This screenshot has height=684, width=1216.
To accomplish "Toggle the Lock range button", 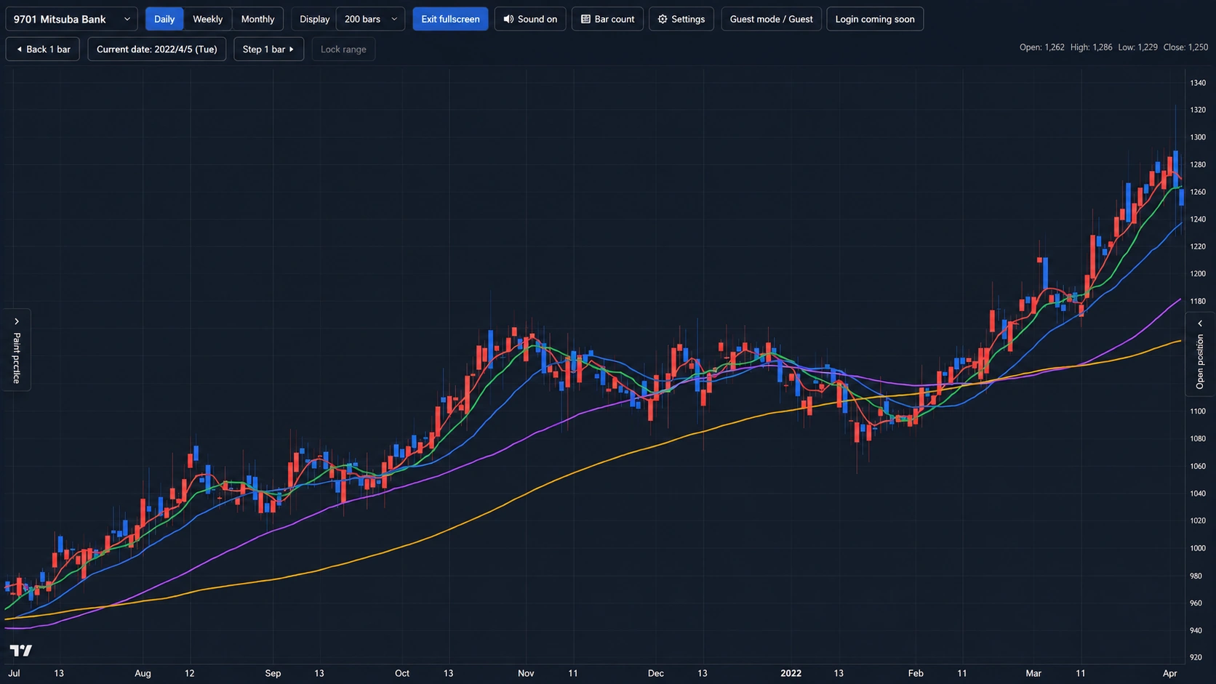I will pyautogui.click(x=343, y=49).
